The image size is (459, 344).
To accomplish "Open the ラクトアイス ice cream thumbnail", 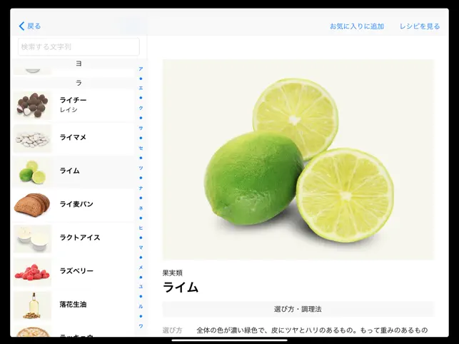I will [x=32, y=238].
